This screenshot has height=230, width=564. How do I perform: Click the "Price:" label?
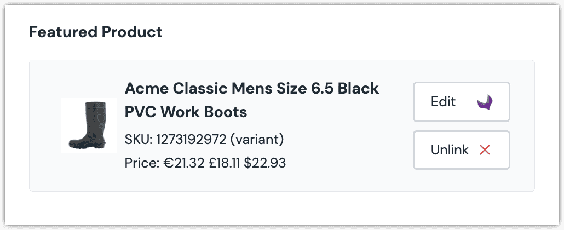(142, 163)
